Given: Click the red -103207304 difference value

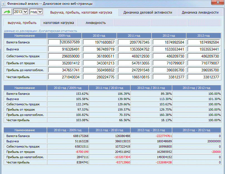Looking at the screenshot, I should 122,157.
